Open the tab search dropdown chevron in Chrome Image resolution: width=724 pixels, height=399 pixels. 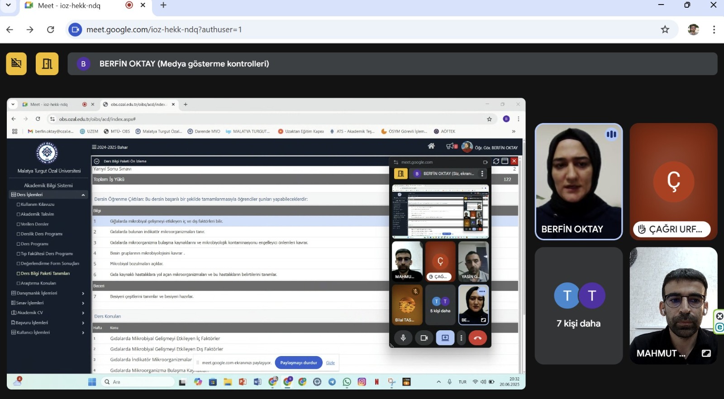(x=8, y=5)
